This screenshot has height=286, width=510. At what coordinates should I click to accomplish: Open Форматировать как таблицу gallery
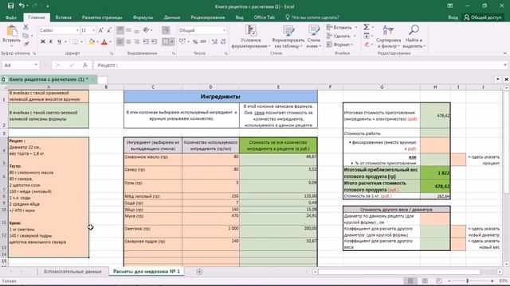click(x=288, y=37)
